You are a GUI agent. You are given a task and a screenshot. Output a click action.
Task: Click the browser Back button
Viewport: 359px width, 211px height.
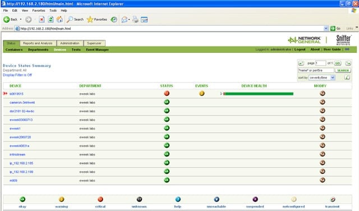10,20
